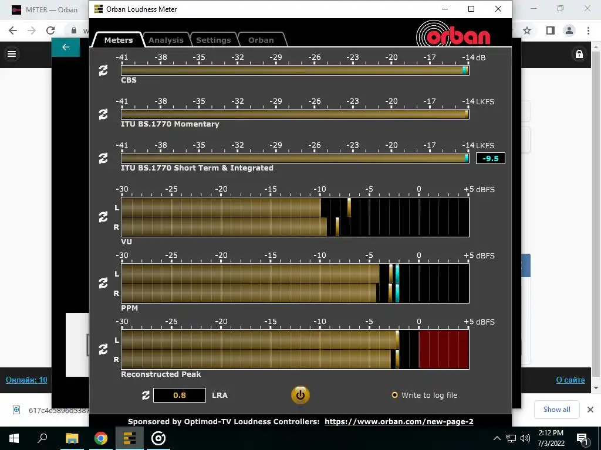Open the Settings tab
The width and height of the screenshot is (601, 450).
tap(214, 40)
